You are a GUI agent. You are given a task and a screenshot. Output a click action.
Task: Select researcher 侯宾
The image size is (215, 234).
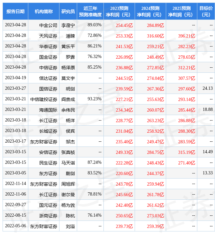click(x=70, y=131)
